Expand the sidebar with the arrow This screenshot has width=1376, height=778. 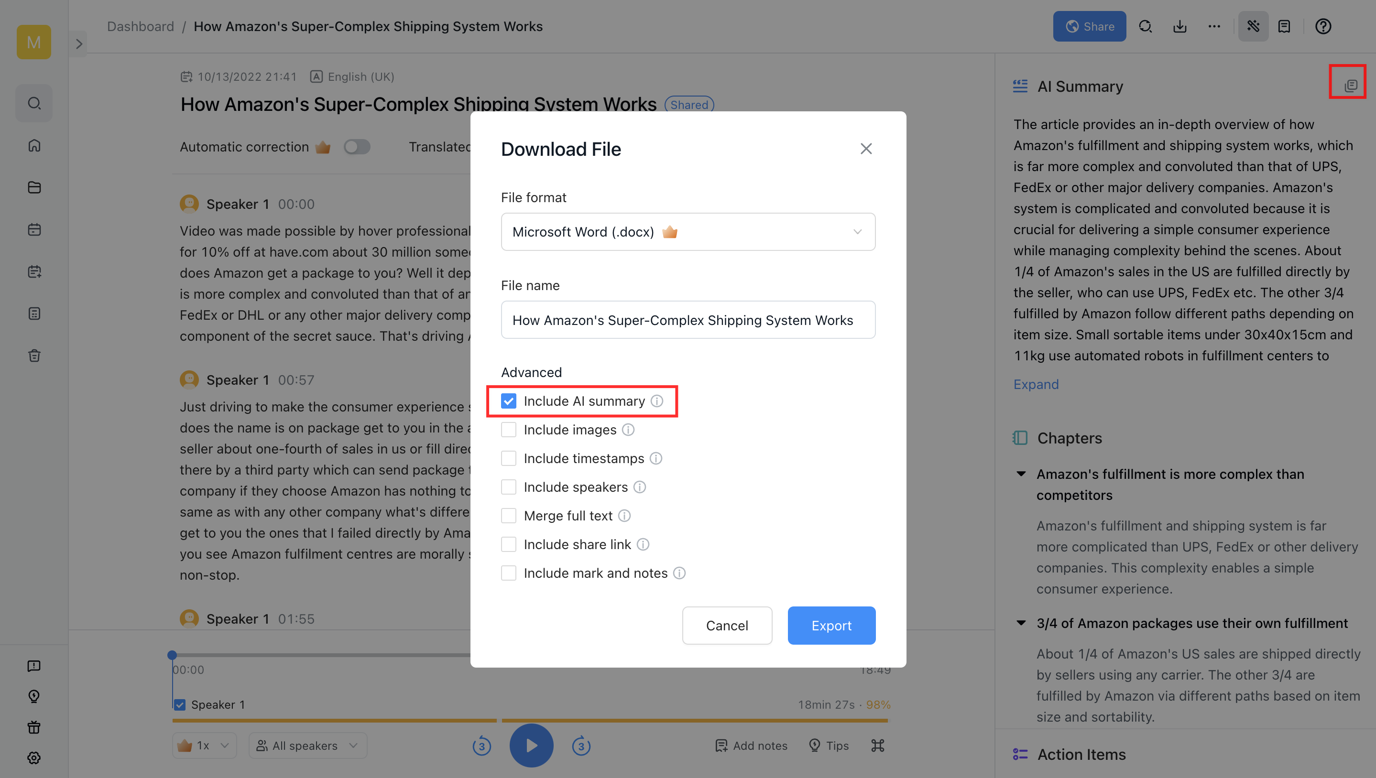pos(78,44)
